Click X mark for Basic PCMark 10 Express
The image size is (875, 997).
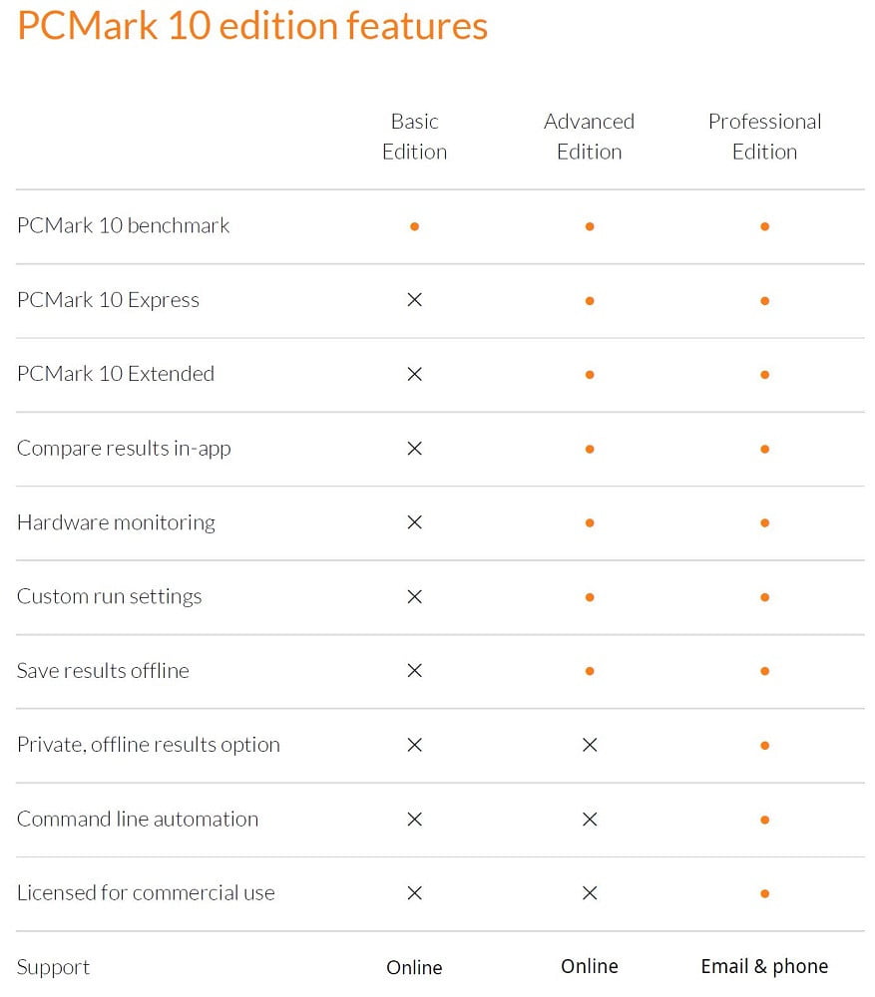click(x=414, y=300)
